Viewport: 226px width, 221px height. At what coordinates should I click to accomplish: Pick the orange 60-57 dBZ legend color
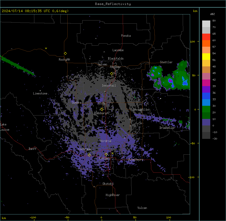(x=206, y=43)
